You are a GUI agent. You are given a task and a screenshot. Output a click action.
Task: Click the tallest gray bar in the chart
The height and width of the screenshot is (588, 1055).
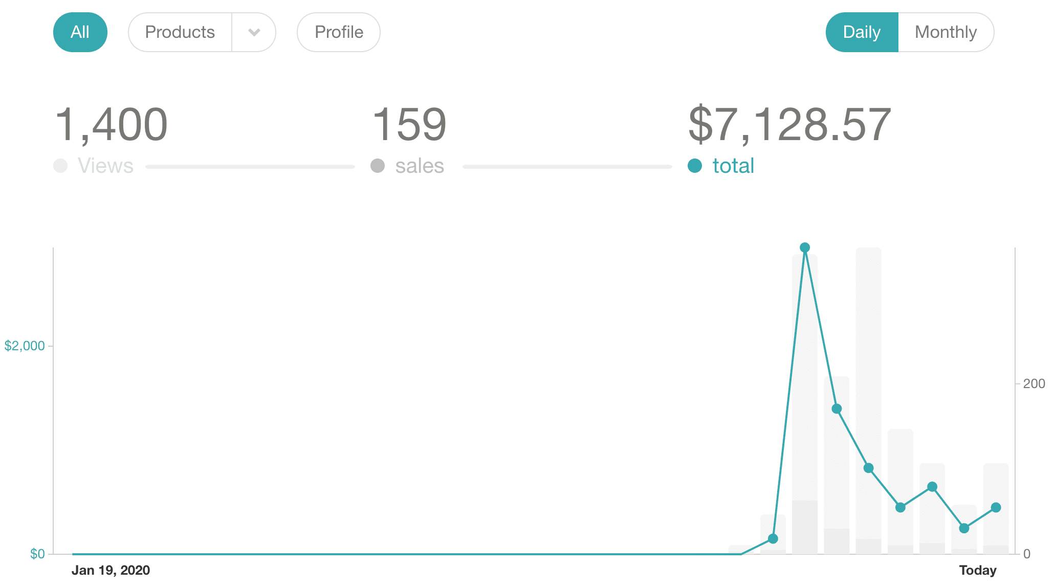870,399
